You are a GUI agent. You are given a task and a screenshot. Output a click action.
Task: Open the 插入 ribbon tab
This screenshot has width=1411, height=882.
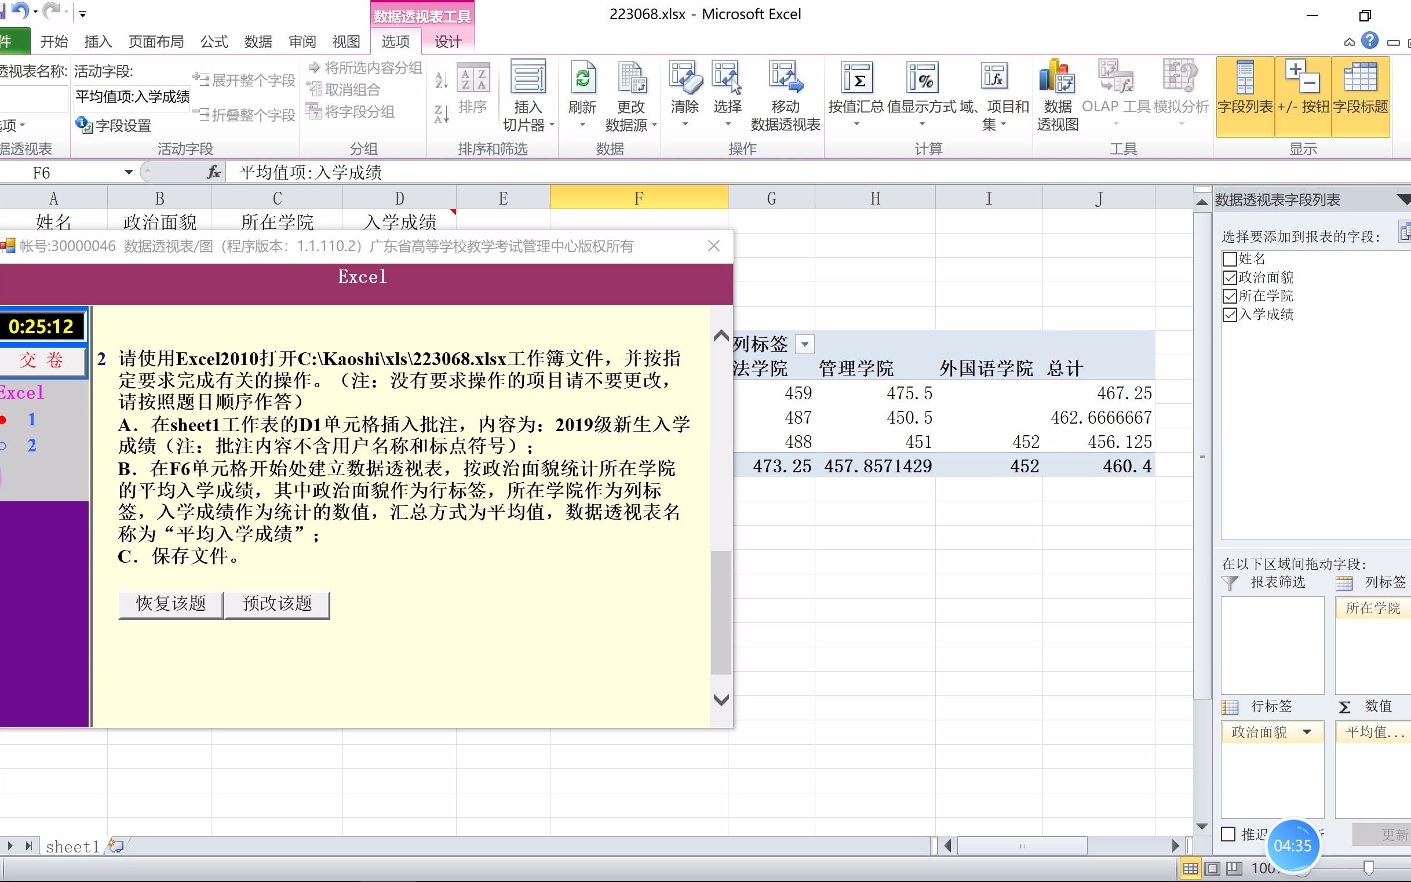[97, 41]
